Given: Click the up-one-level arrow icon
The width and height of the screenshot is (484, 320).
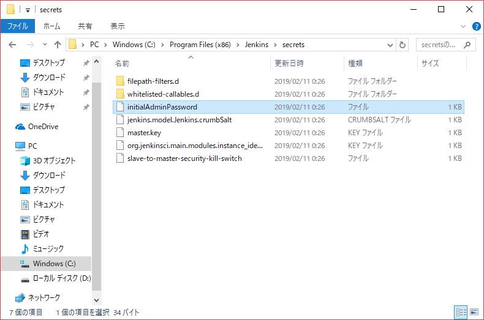Looking at the screenshot, I should coord(58,45).
